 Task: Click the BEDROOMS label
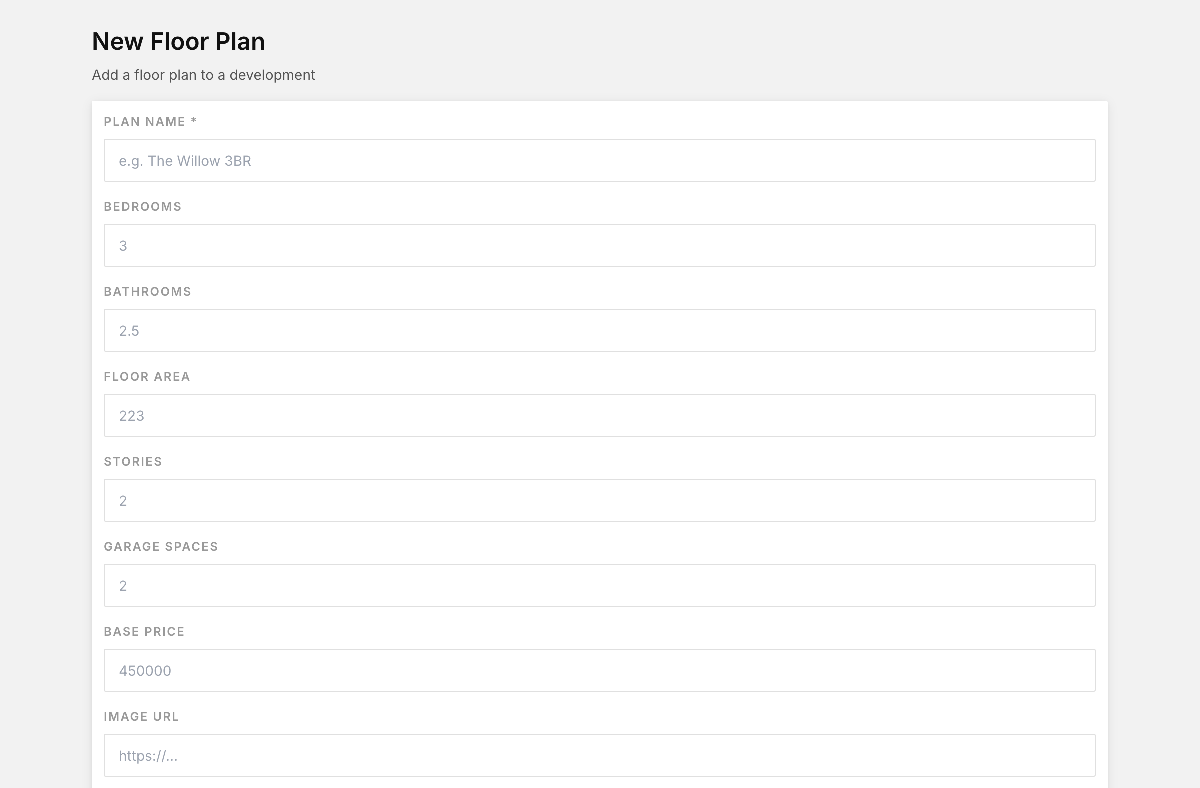pos(142,206)
